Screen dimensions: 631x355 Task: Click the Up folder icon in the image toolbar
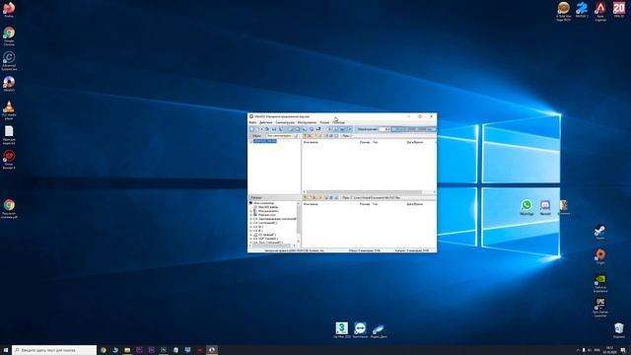coord(305,136)
